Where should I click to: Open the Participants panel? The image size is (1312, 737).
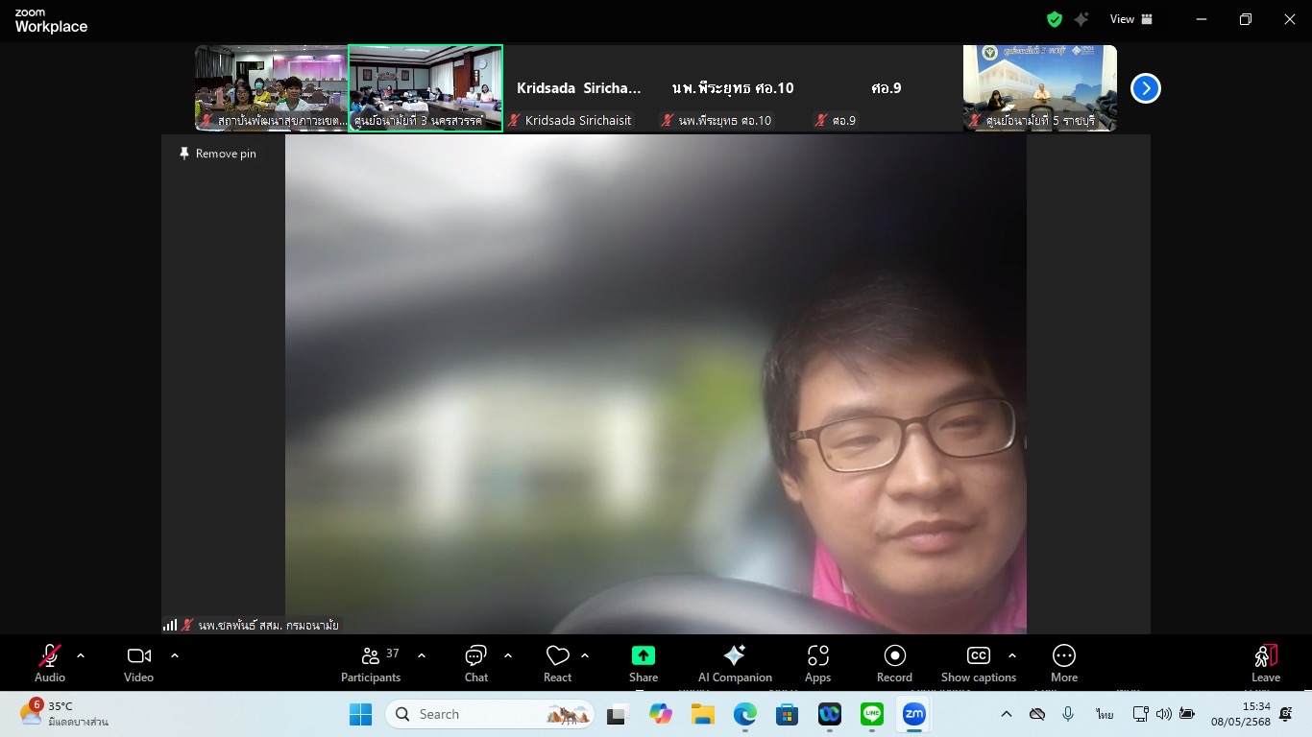click(371, 663)
